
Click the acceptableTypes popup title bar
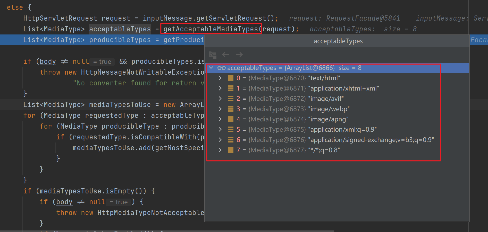click(338, 41)
